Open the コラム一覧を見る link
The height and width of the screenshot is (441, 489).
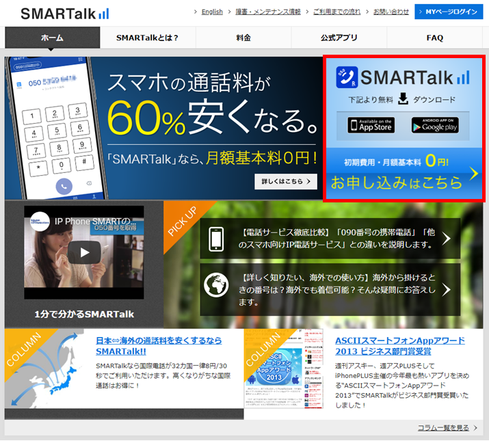pyautogui.click(x=443, y=427)
